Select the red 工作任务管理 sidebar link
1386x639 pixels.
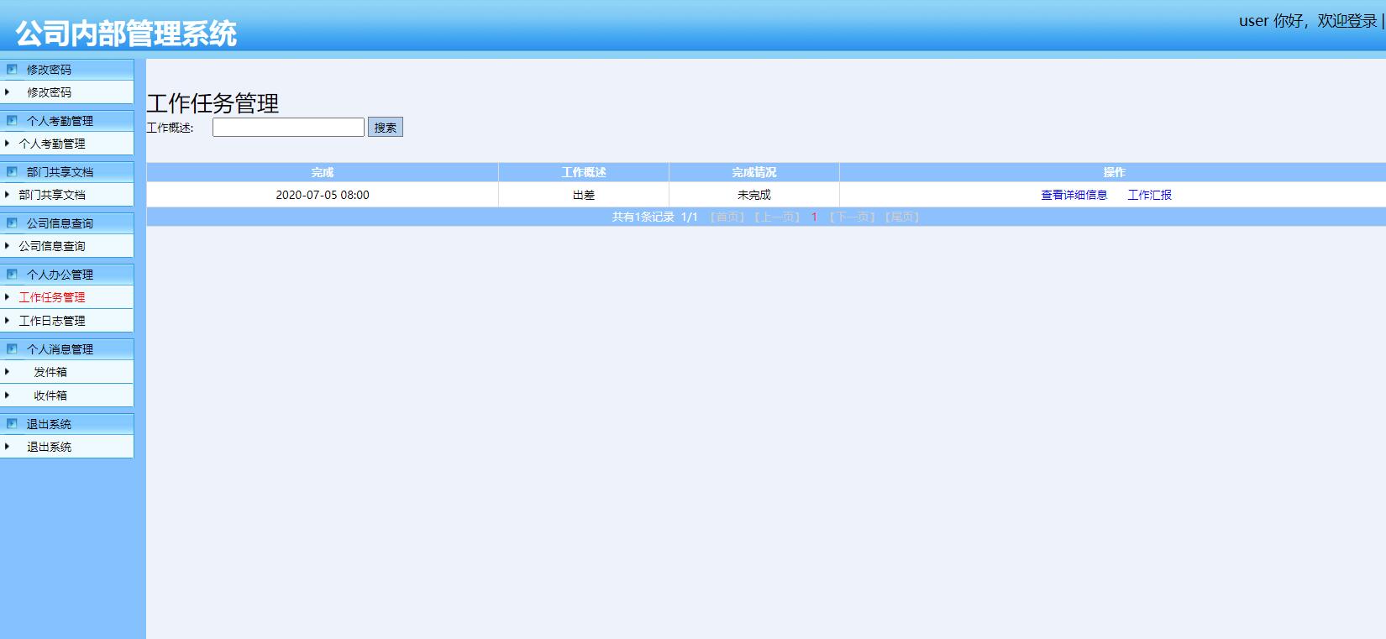(x=52, y=297)
